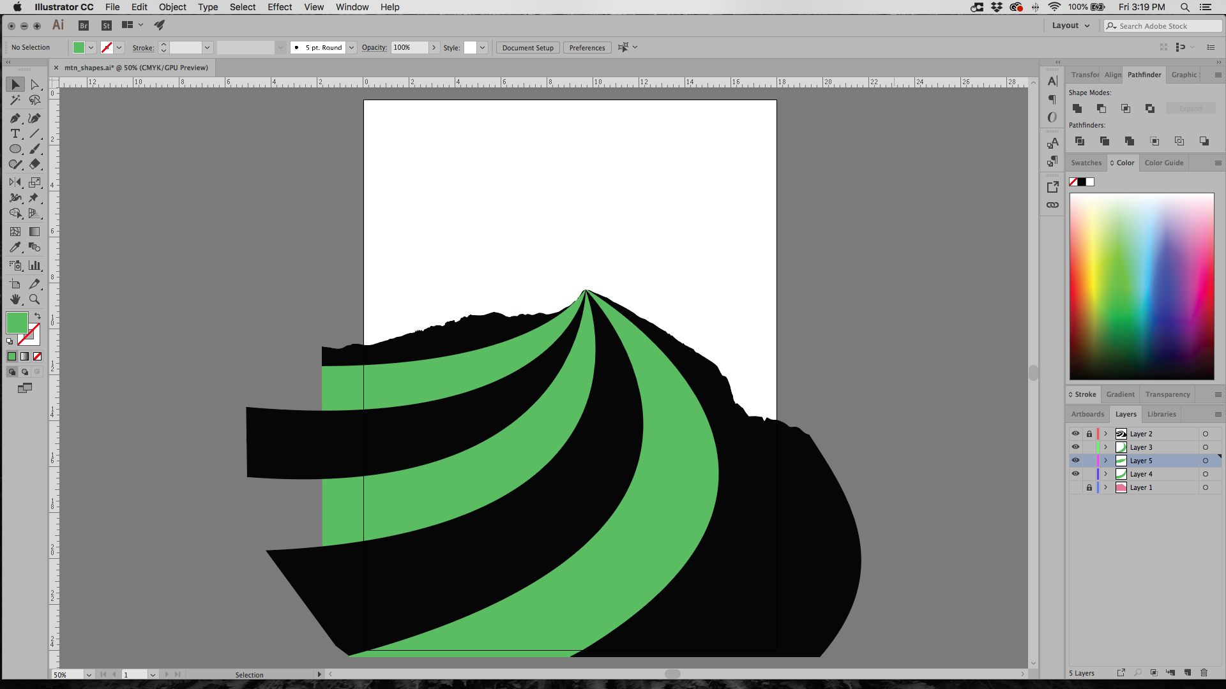Open the stroke weight dropdown
This screenshot has height=689, width=1226.
pos(207,47)
